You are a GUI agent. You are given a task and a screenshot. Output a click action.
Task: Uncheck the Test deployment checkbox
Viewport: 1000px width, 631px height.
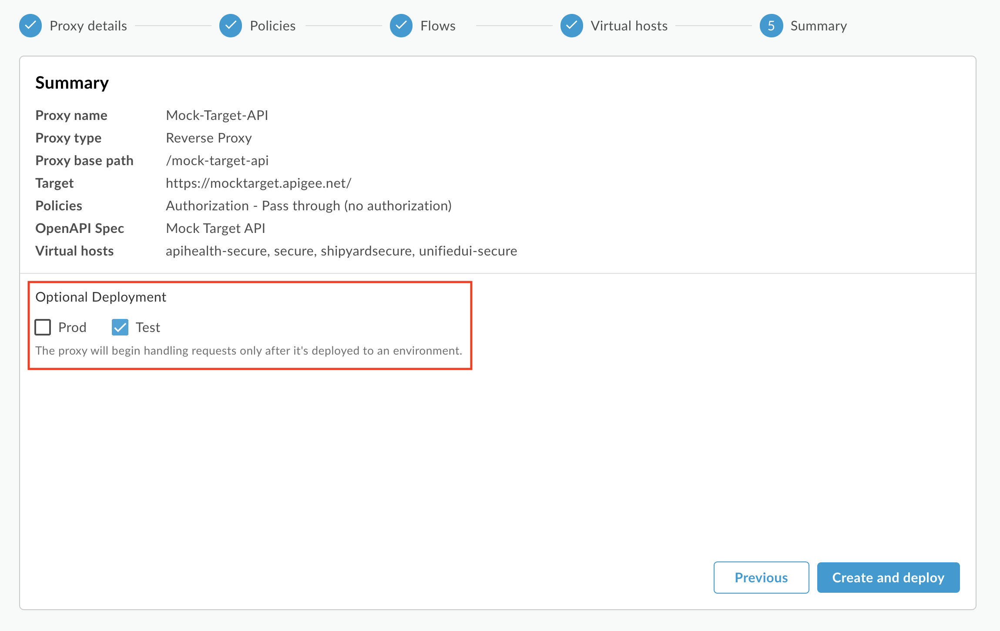[120, 327]
